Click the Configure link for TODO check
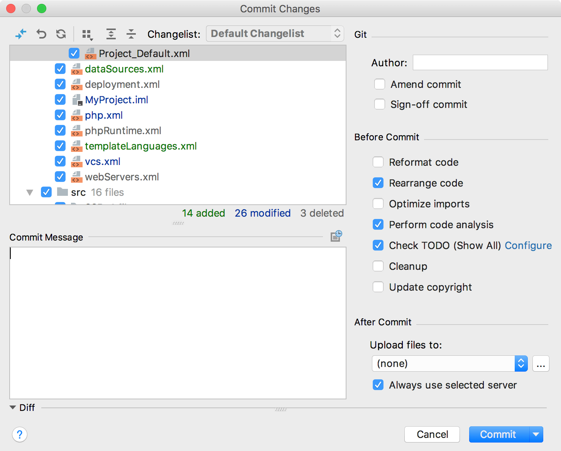561x451 pixels. (x=528, y=246)
